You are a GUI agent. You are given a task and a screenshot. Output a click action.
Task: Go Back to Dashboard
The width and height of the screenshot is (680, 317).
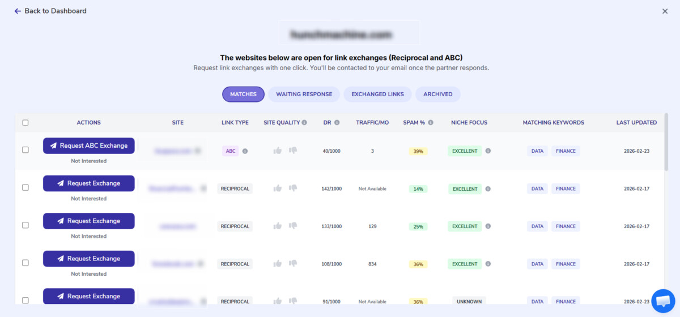[x=50, y=11]
